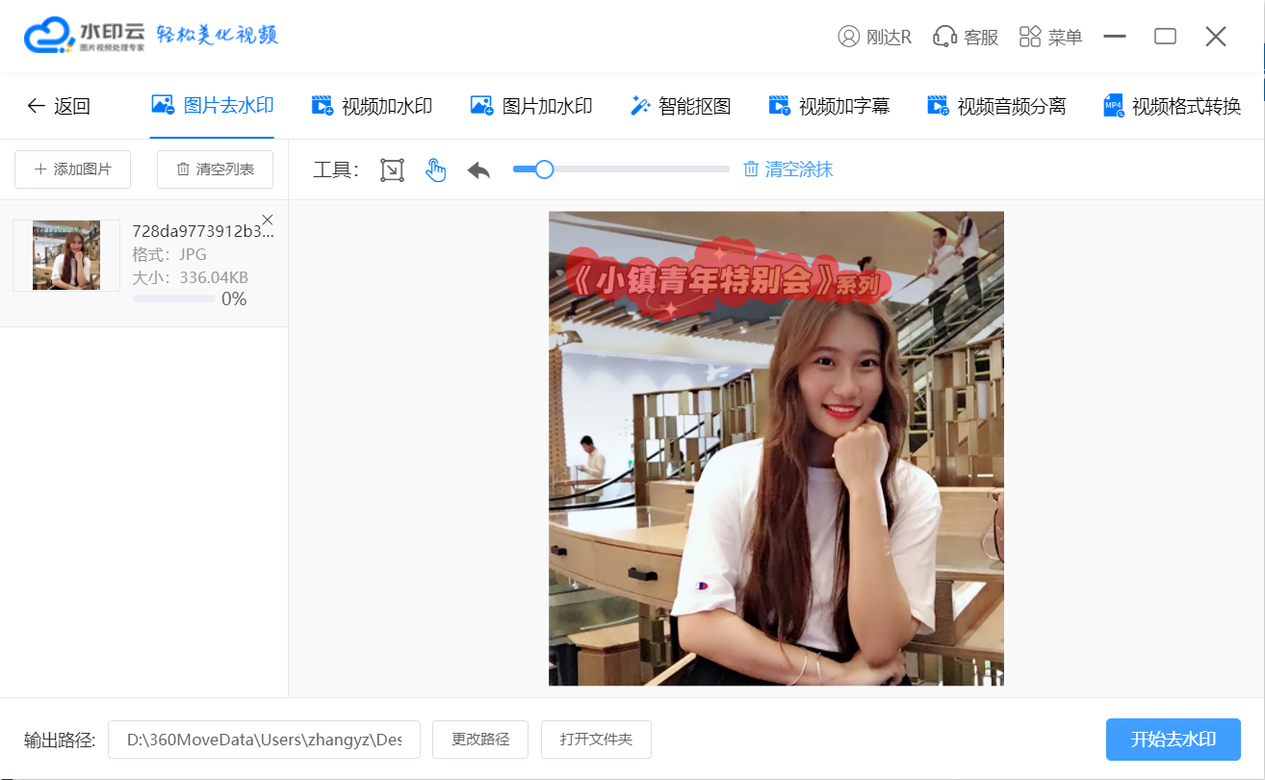The height and width of the screenshot is (780, 1265).
Task: Adjust the brush size slider handle
Action: click(544, 169)
